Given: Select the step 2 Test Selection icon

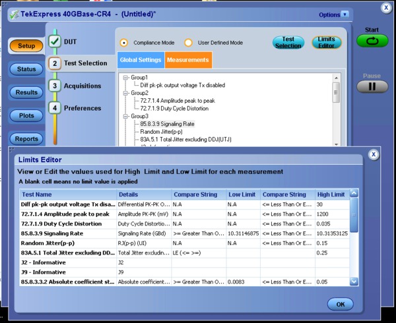Looking at the screenshot, I should click(x=55, y=63).
